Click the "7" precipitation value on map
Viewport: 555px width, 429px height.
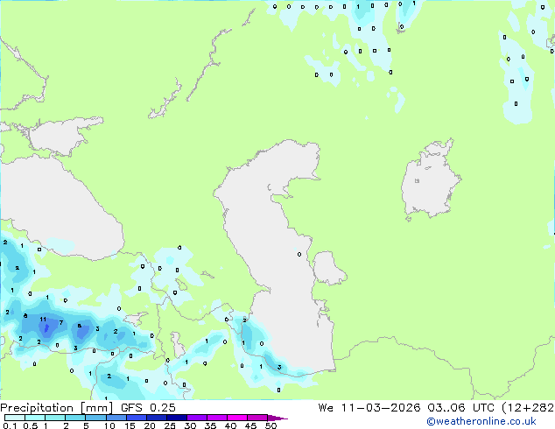click(61, 322)
